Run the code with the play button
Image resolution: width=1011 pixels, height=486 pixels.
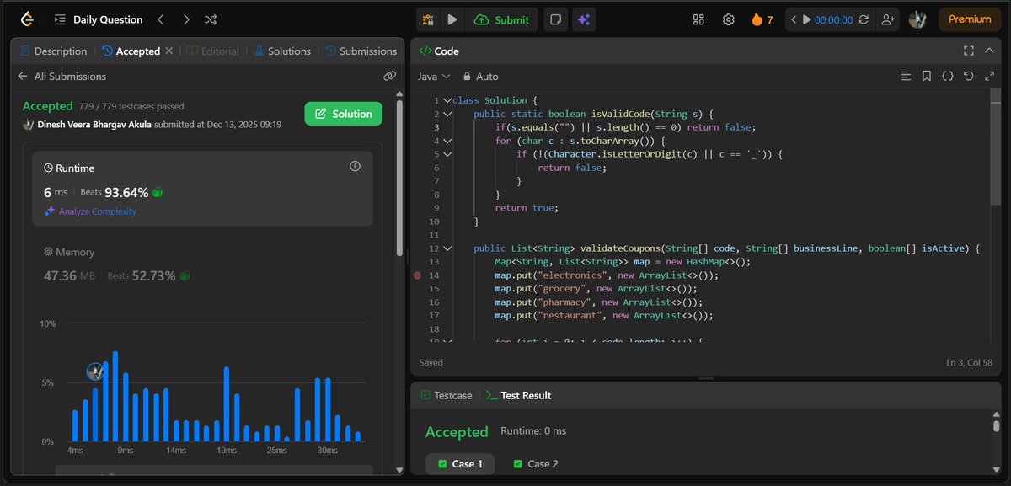coord(452,19)
